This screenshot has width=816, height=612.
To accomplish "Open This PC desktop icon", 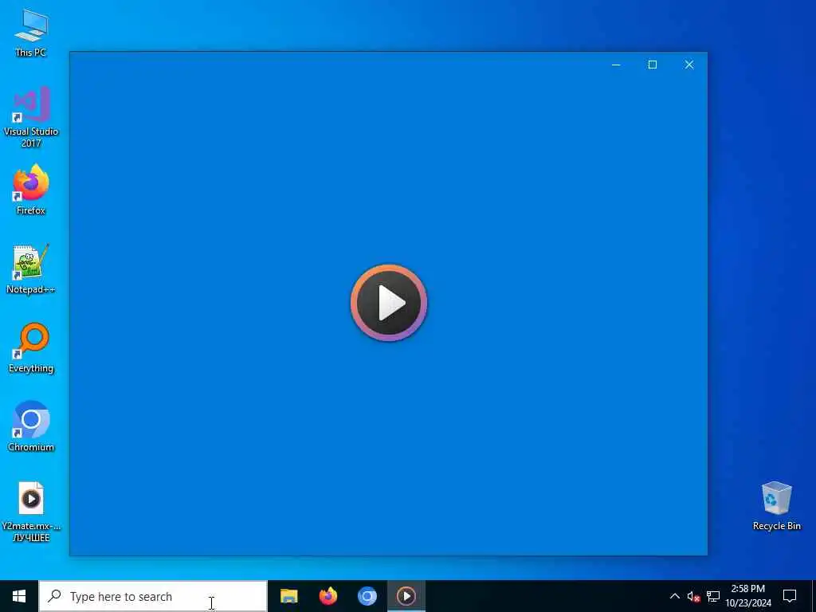I will point(31,32).
